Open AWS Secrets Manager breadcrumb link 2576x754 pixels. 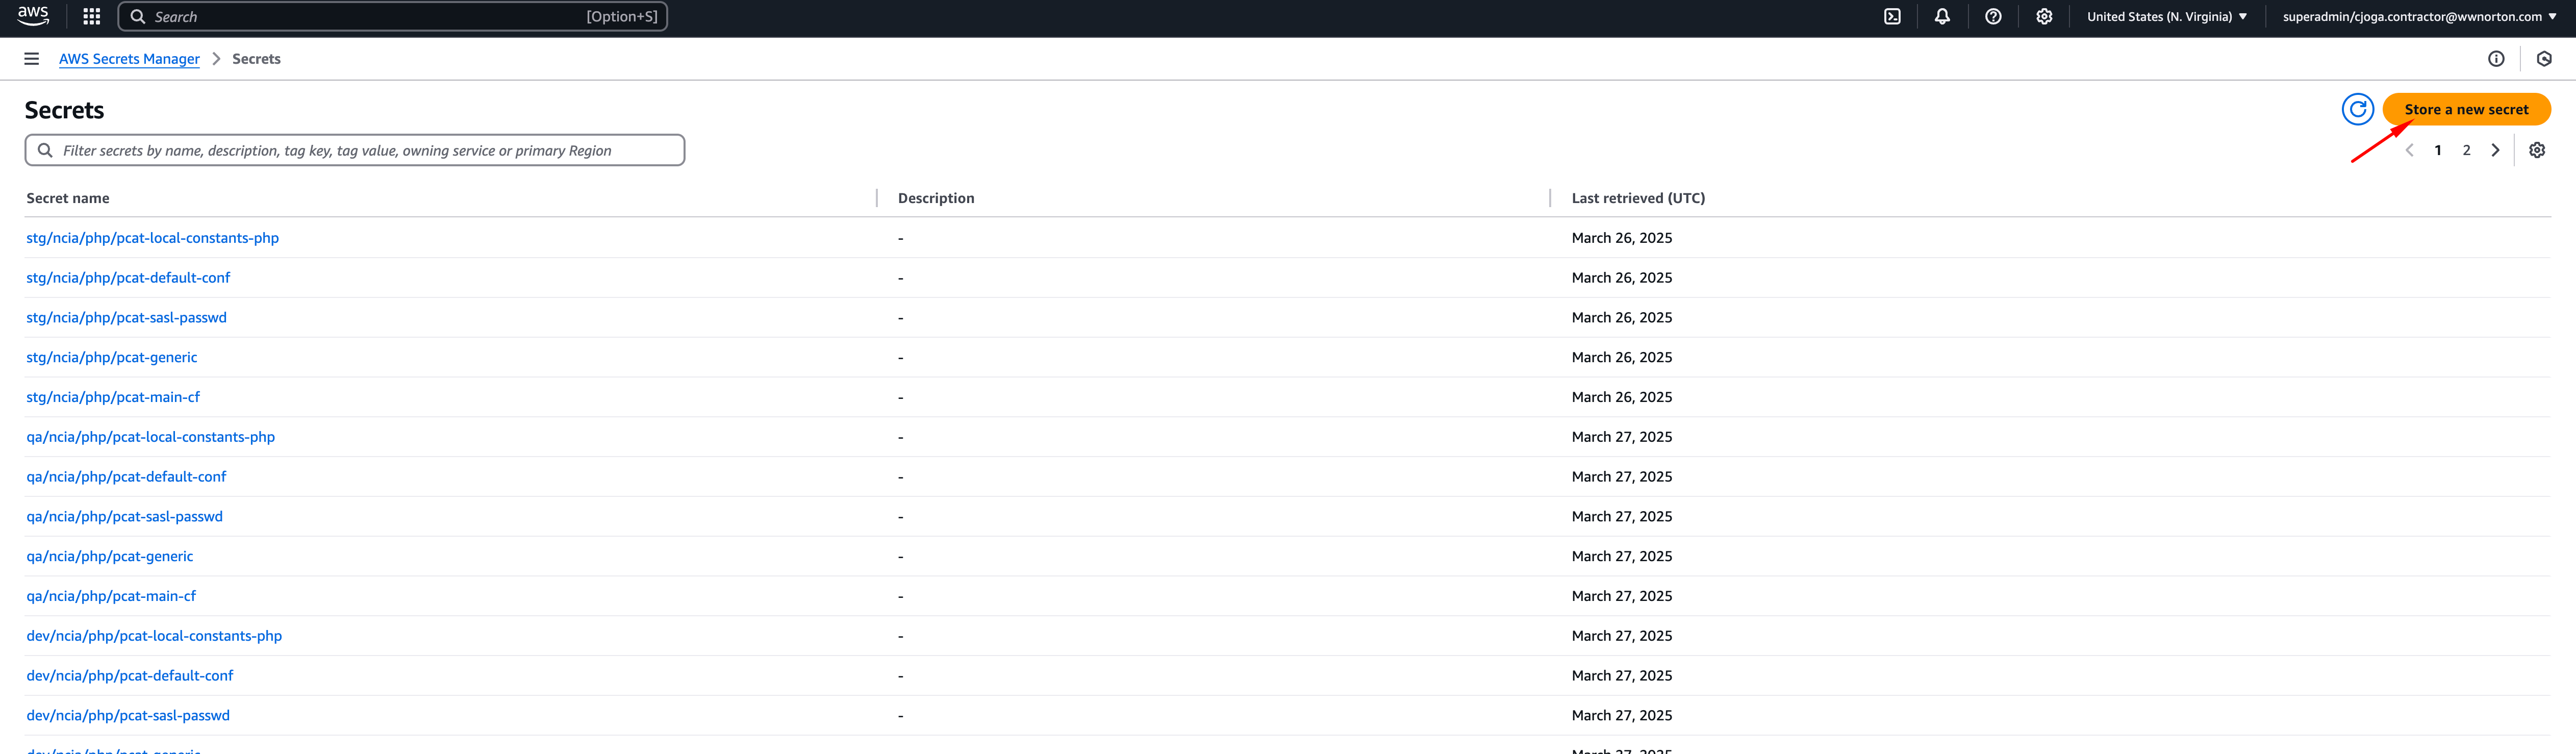[129, 59]
